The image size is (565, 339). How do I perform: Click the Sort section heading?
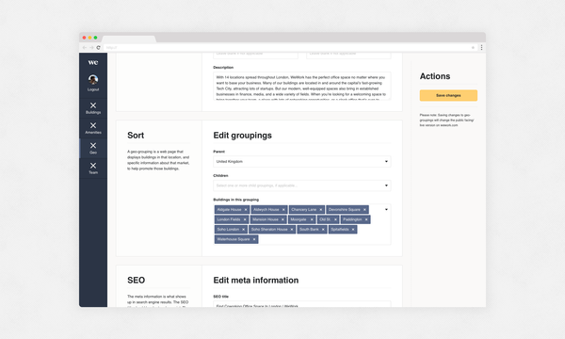(136, 136)
